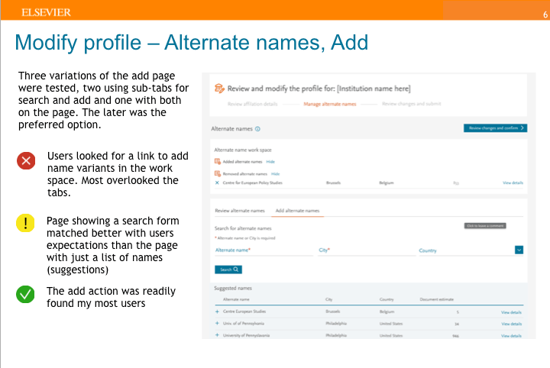Add Univ. of of Pennsylvania using plus icon
The height and width of the screenshot is (368, 550).
point(217,324)
